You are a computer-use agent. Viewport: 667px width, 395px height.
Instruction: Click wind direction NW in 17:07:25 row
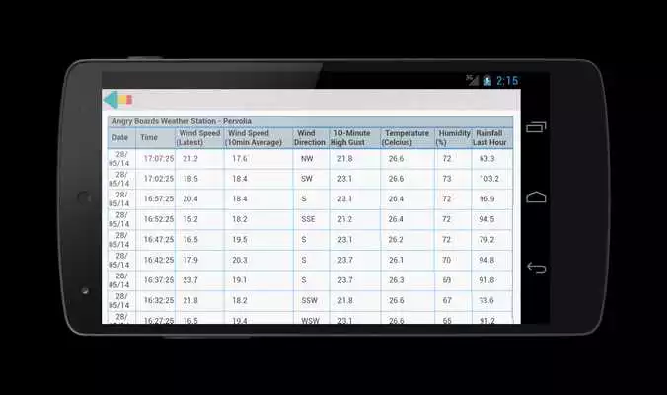pyautogui.click(x=307, y=158)
